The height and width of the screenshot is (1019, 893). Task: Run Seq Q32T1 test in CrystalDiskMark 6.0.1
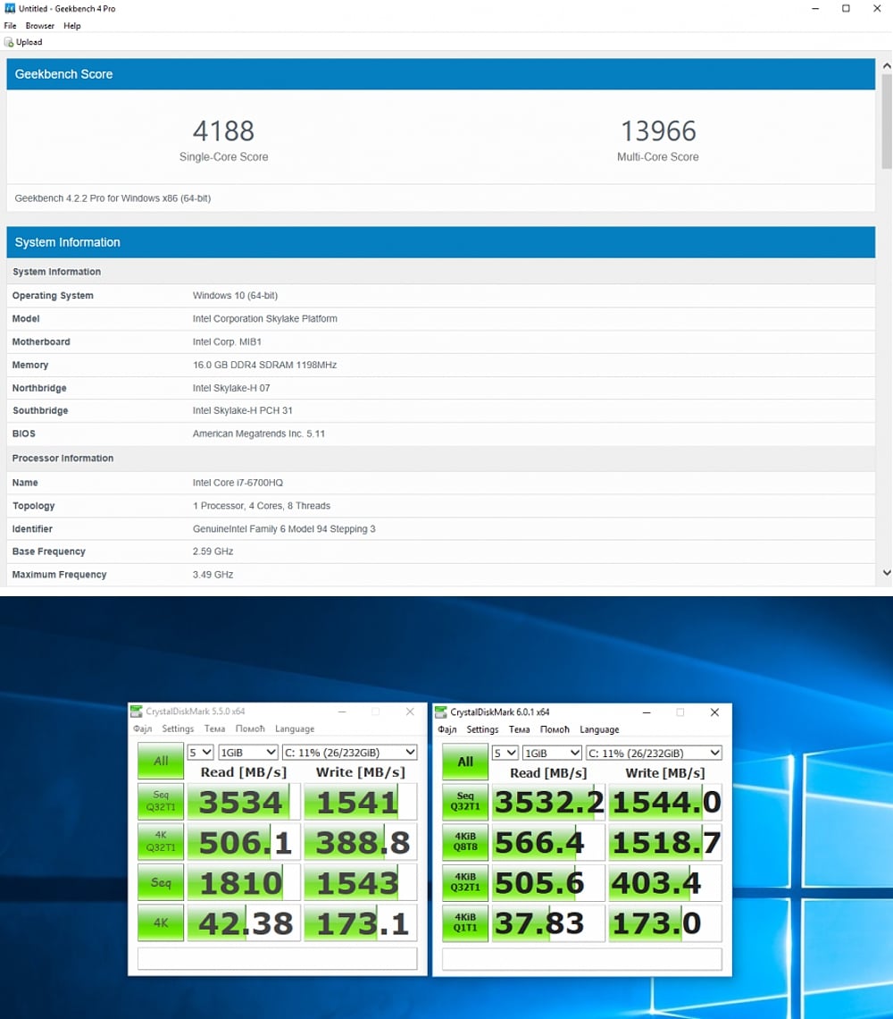(x=465, y=801)
